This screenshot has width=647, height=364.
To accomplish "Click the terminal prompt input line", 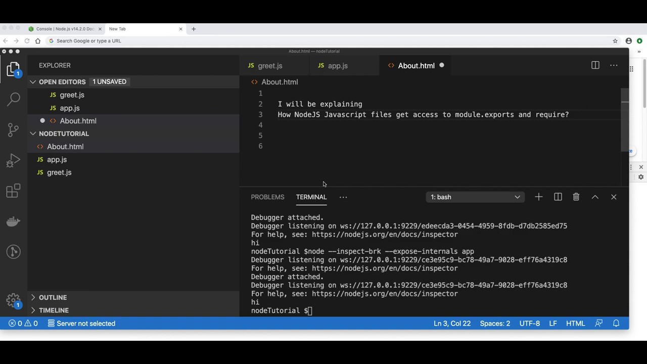I will tap(282, 311).
